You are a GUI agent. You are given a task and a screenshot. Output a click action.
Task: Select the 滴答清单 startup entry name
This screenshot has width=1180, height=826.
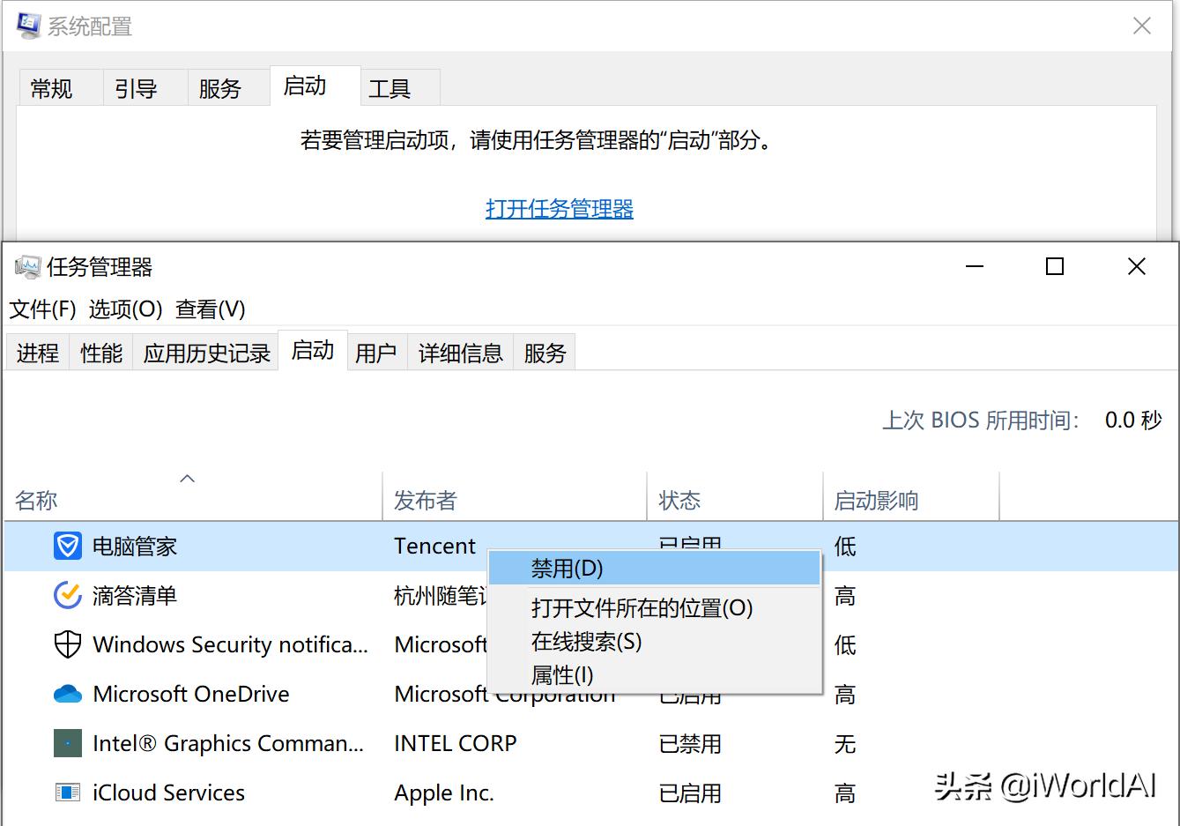point(135,596)
